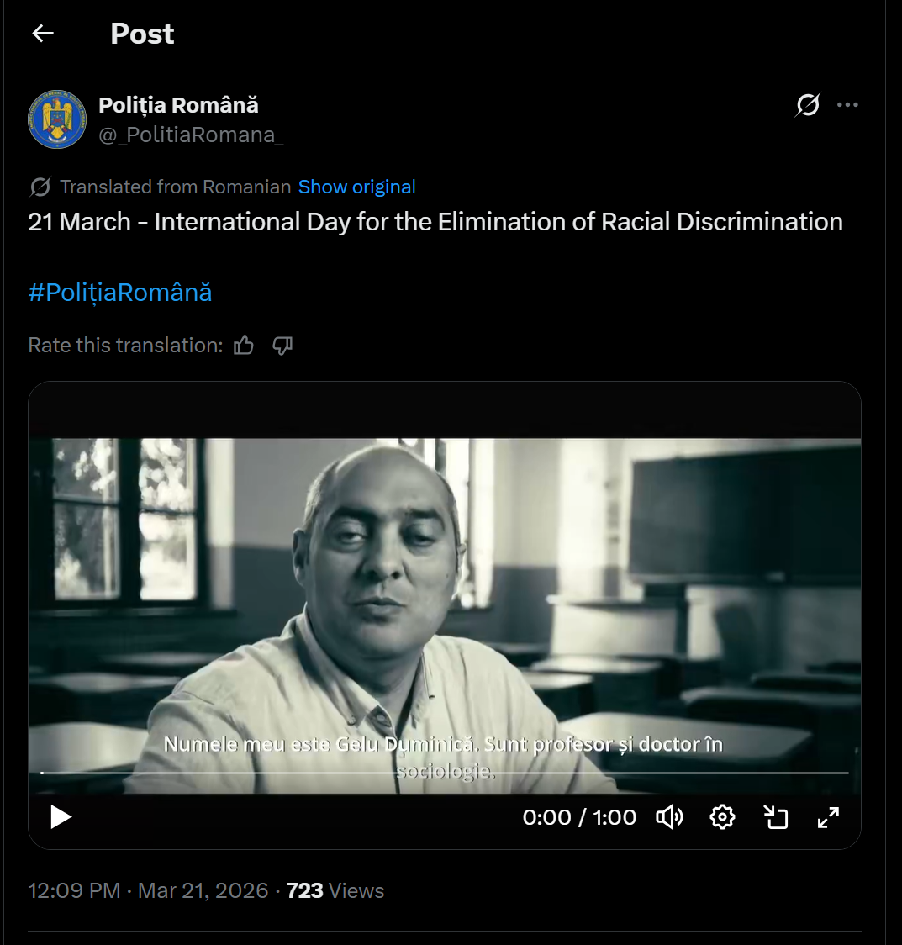Click the 12:09 PM Mar 21, 2026 timestamp
Screen dimensions: 902x945
click(x=148, y=891)
